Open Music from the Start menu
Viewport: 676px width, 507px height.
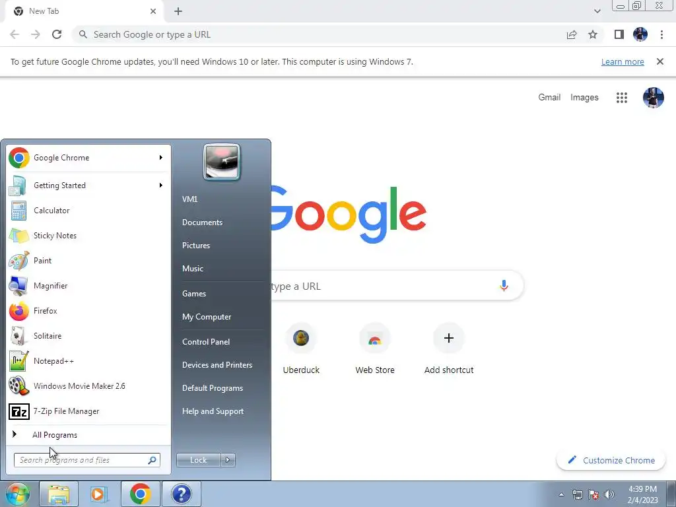pos(192,269)
